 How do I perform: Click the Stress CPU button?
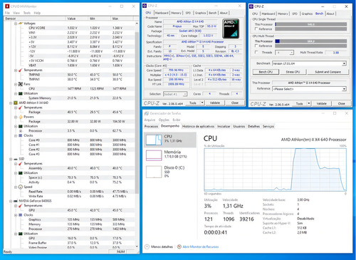click(x=293, y=72)
